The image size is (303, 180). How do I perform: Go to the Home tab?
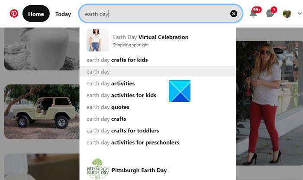(36, 14)
